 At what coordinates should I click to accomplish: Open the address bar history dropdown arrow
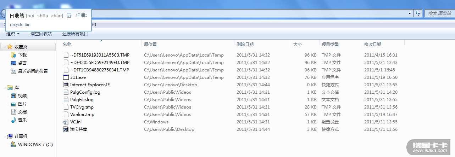(x=410, y=13)
